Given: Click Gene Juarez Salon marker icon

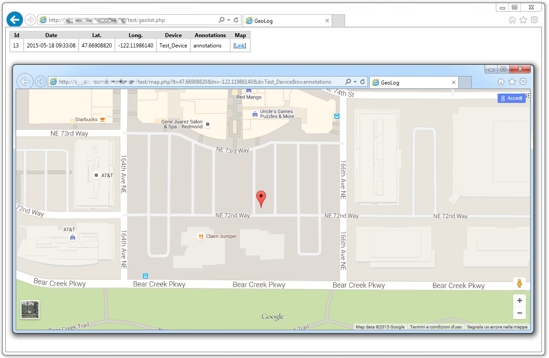Looking at the screenshot, I should (x=207, y=124).
